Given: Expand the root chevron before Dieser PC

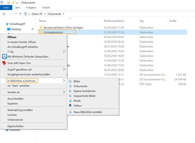Looking at the screenshot, I should pos(29,14).
